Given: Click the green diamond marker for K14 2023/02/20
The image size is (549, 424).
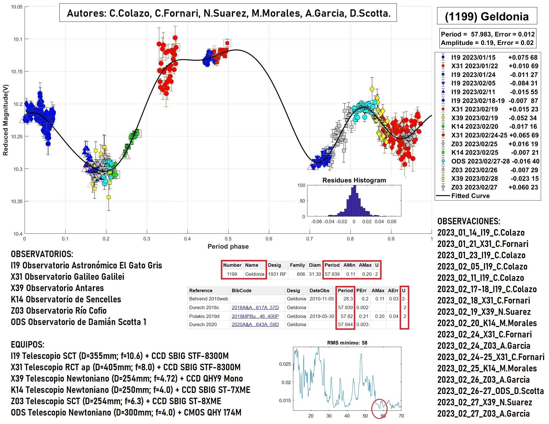Looking at the screenshot, I should (443, 126).
